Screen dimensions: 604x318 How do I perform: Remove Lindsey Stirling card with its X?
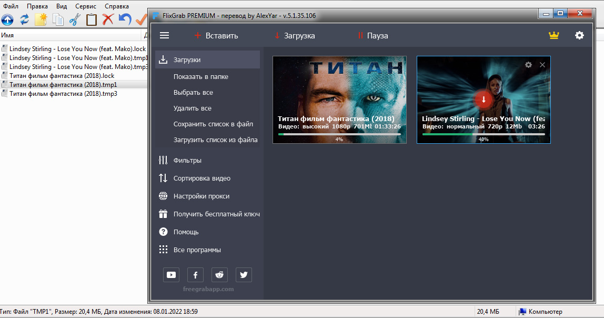tap(542, 65)
